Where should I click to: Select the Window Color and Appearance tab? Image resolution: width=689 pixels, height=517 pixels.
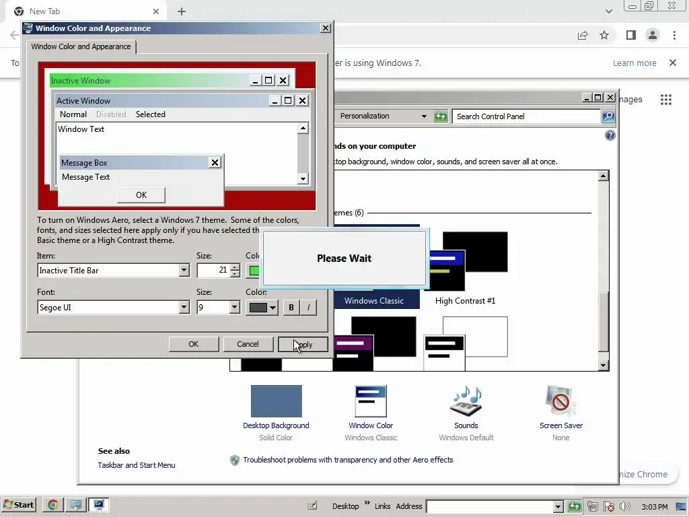pos(81,46)
